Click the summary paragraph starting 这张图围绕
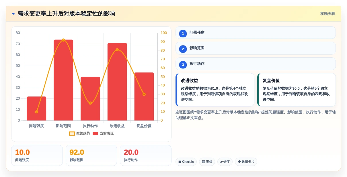 tap(256, 115)
